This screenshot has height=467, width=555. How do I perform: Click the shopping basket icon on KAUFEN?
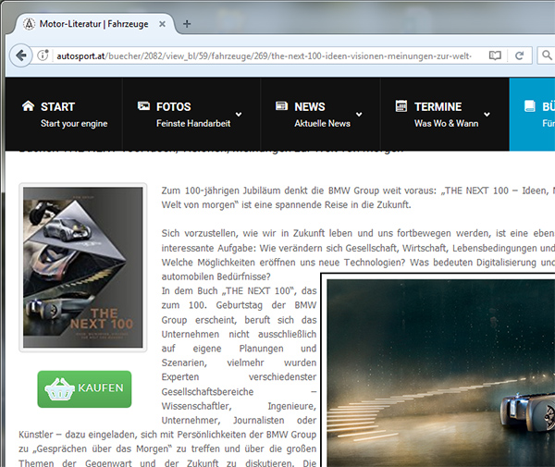[59, 388]
